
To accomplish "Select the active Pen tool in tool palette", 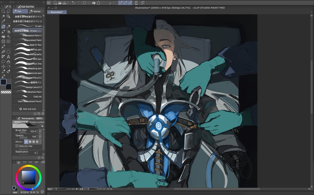I will pos(3,27).
